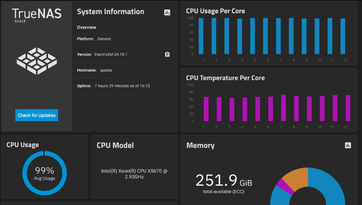The width and height of the screenshot is (362, 205).
Task: Click the 99% Avg Usage gauge
Action: [x=44, y=173]
